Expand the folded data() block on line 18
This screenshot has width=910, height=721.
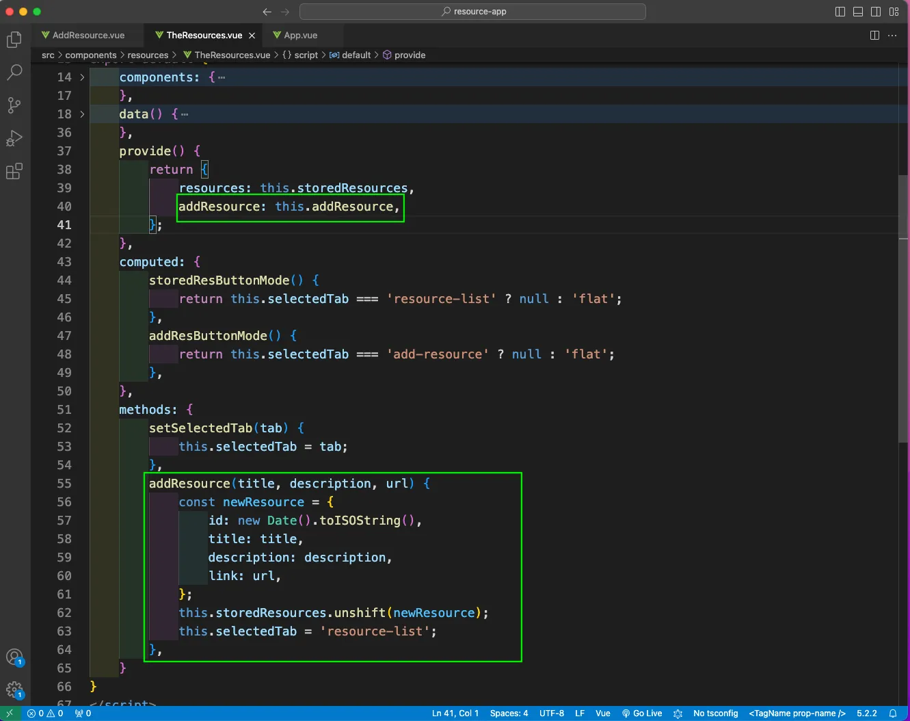[x=82, y=114]
